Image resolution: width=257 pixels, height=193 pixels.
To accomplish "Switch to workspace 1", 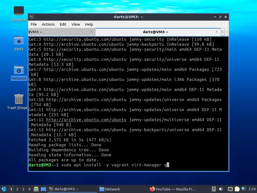I will [x=11, y=189].
